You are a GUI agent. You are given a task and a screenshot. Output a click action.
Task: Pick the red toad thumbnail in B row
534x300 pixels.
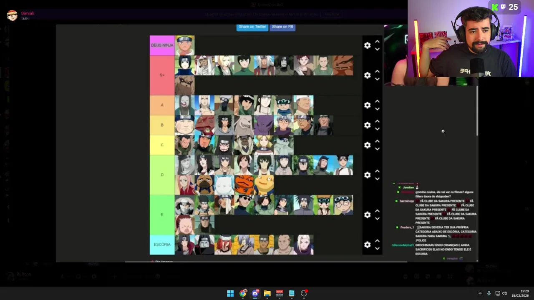click(x=204, y=125)
